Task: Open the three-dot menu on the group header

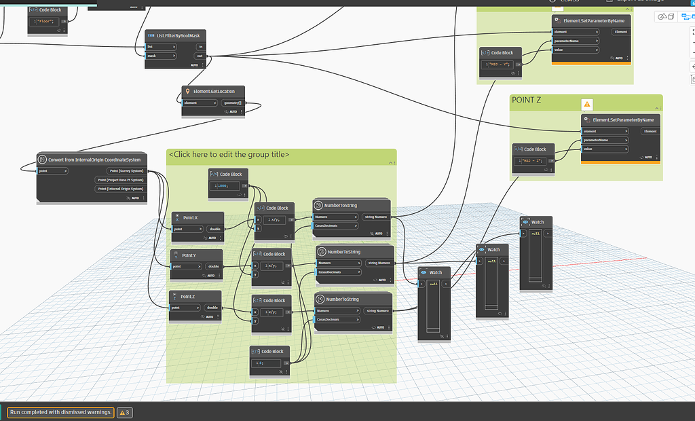Action: 394,163
